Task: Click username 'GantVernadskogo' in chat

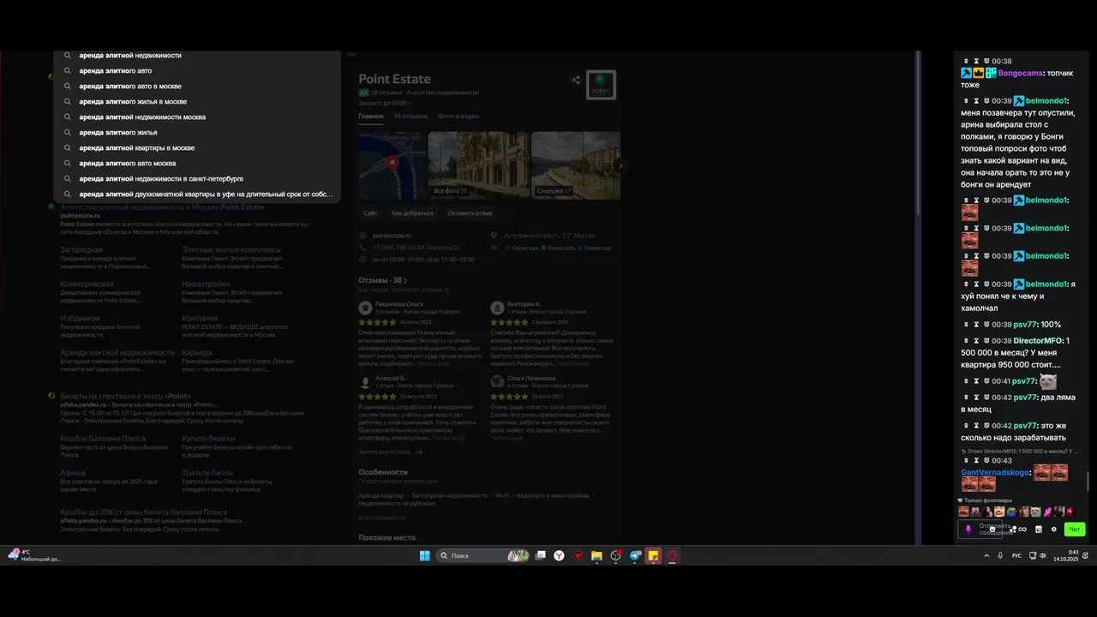Action: tap(995, 472)
